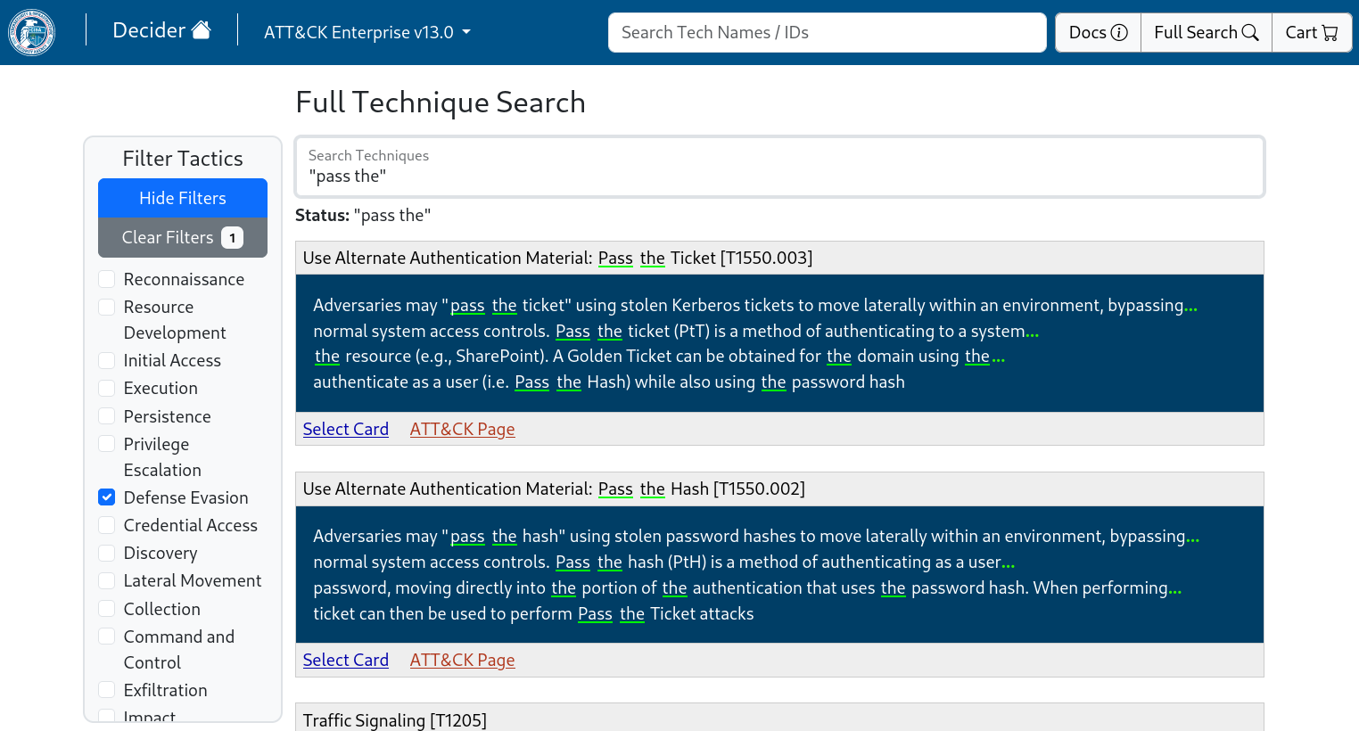Uncheck the Defense Evasion filter
The width and height of the screenshot is (1359, 731).
[107, 497]
